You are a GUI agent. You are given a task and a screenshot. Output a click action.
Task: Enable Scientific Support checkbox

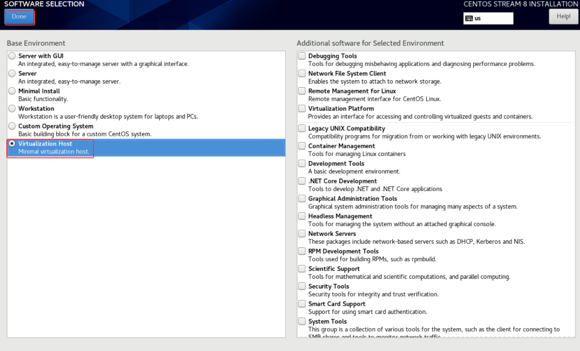pyautogui.click(x=302, y=268)
